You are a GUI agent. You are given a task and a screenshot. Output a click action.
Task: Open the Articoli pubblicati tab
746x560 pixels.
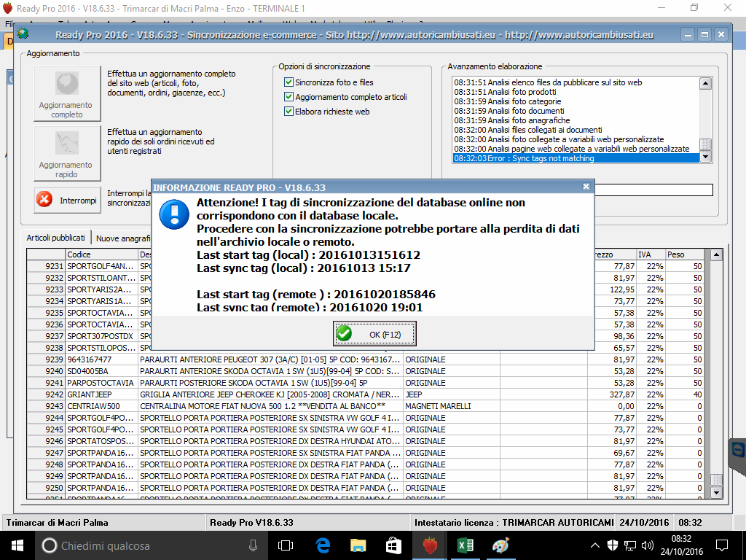tap(55, 238)
